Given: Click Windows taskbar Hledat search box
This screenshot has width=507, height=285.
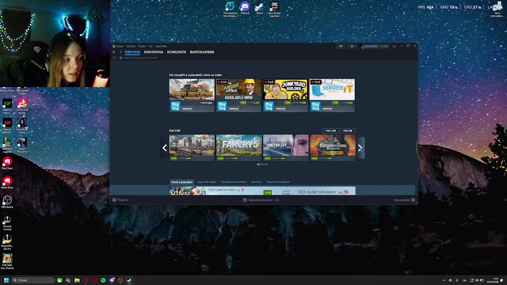Looking at the screenshot, I should pos(32,280).
